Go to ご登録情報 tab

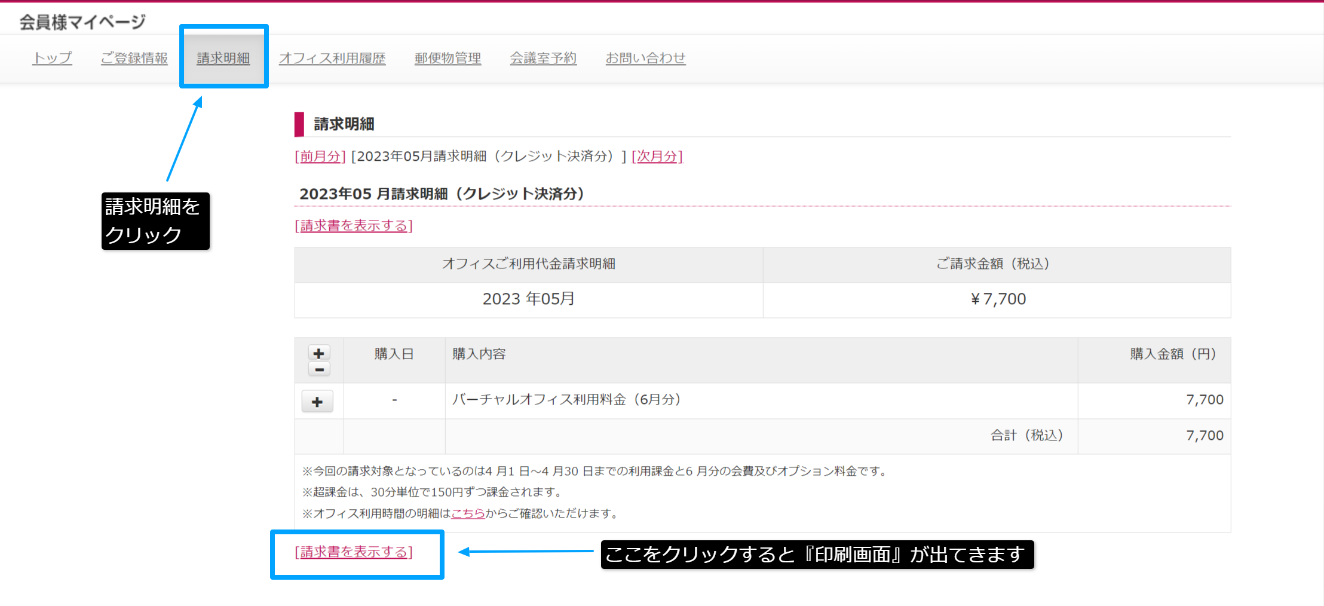pyautogui.click(x=134, y=58)
